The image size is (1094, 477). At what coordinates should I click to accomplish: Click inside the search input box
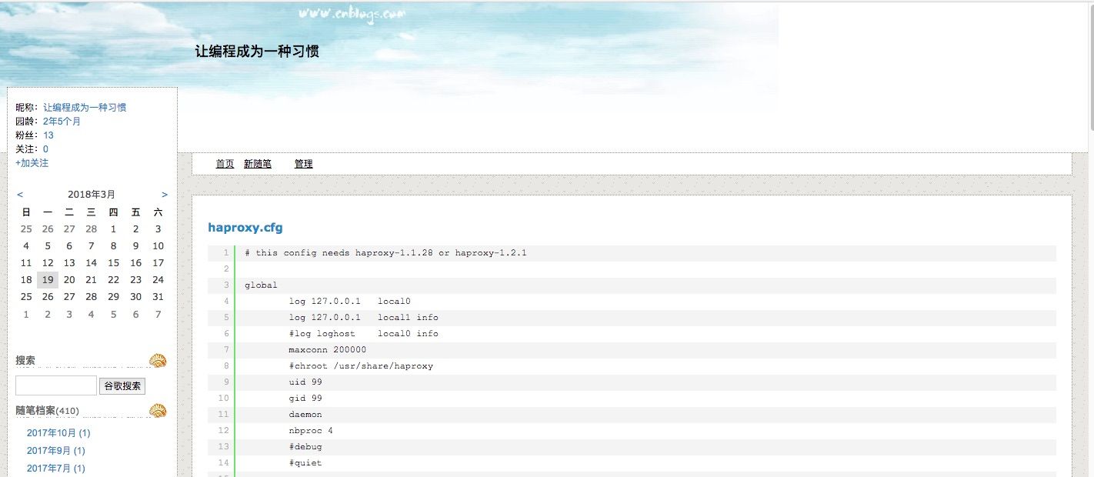[x=55, y=385]
